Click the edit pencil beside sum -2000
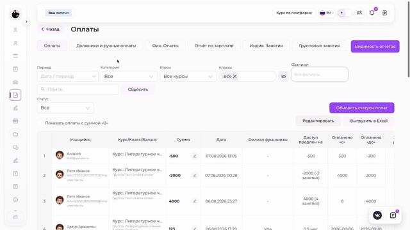The image size is (410, 230). pyautogui.click(x=194, y=175)
